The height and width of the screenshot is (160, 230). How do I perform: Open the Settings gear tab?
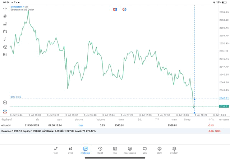(x=174, y=150)
